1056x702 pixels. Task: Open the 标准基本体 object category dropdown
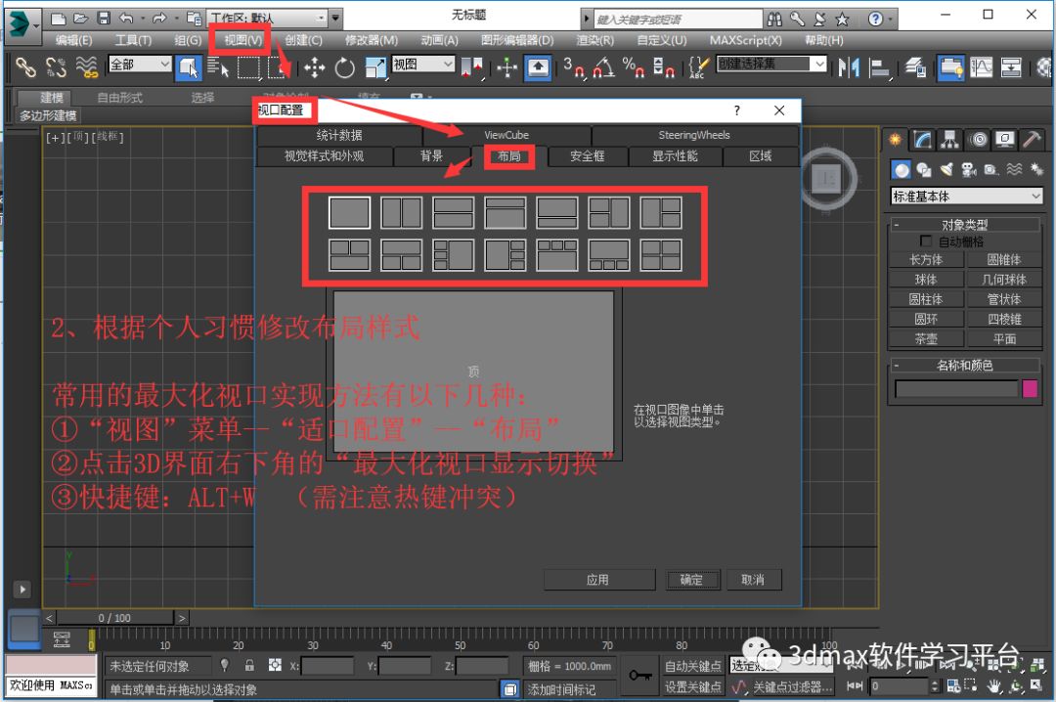coord(966,197)
